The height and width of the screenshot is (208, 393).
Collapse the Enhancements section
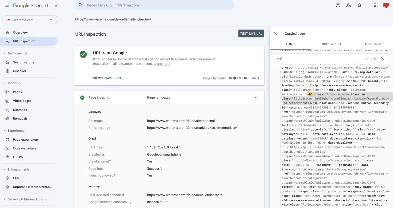click(x=5, y=170)
